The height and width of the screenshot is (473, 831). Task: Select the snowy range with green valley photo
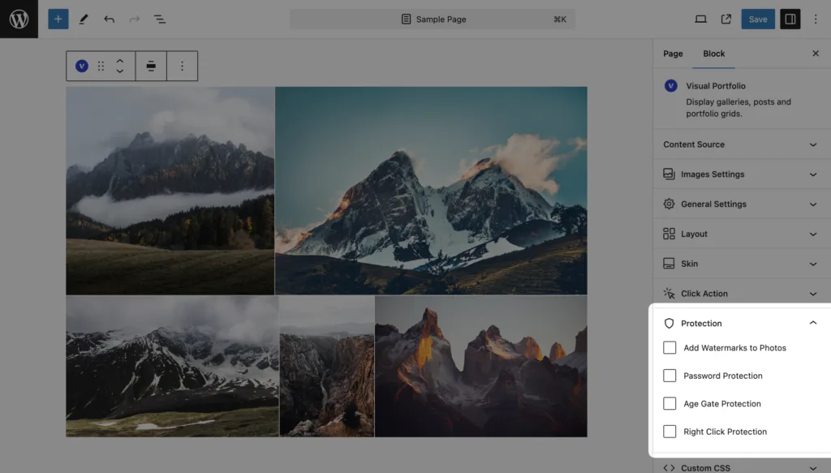click(172, 367)
